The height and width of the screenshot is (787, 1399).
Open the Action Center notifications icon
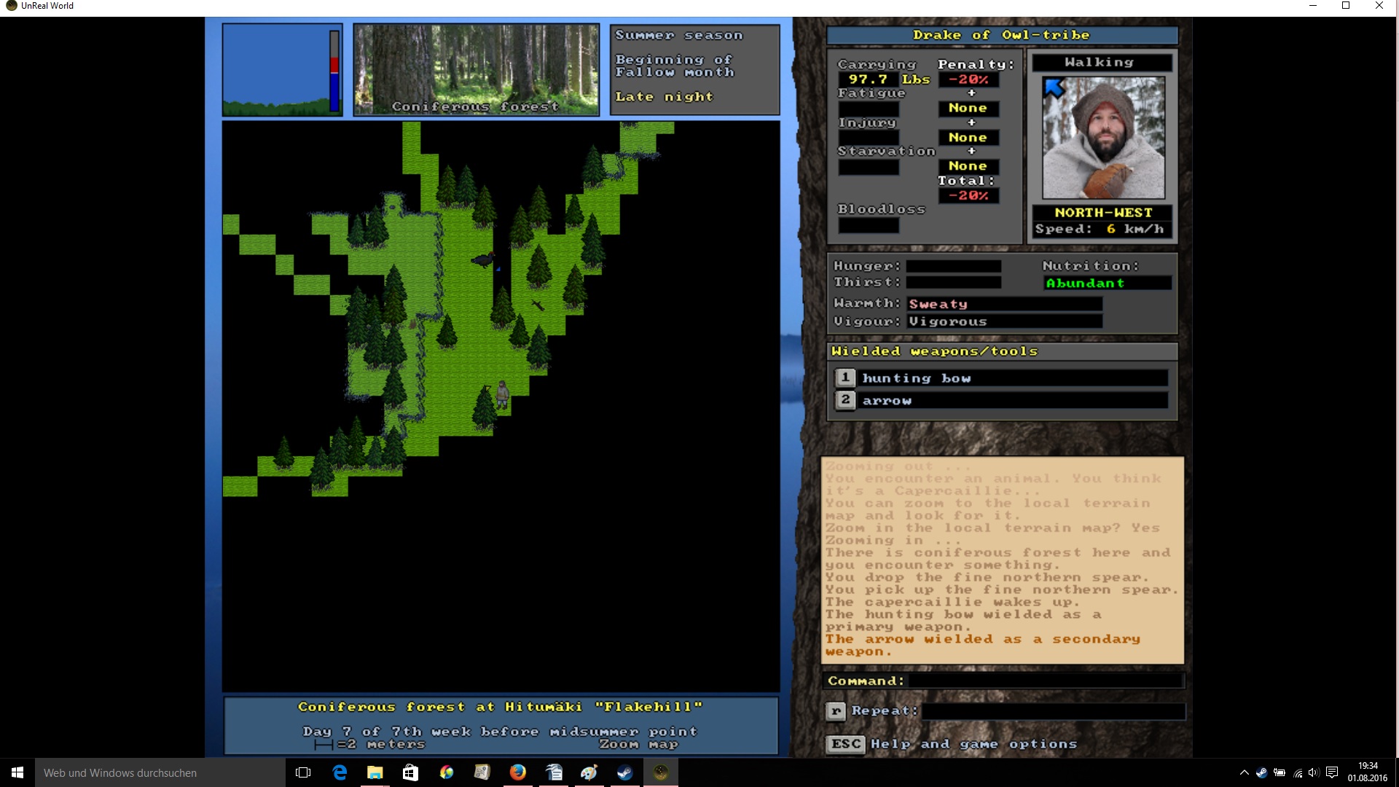tap(1332, 772)
